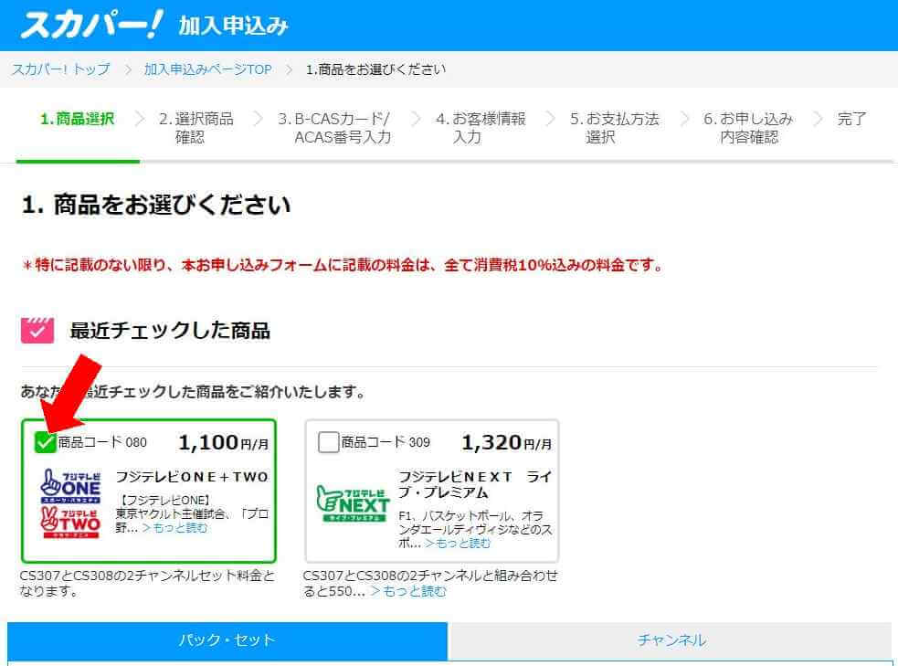Select step 4. お客様情報入力
This screenshot has height=666, width=898.
[480, 128]
